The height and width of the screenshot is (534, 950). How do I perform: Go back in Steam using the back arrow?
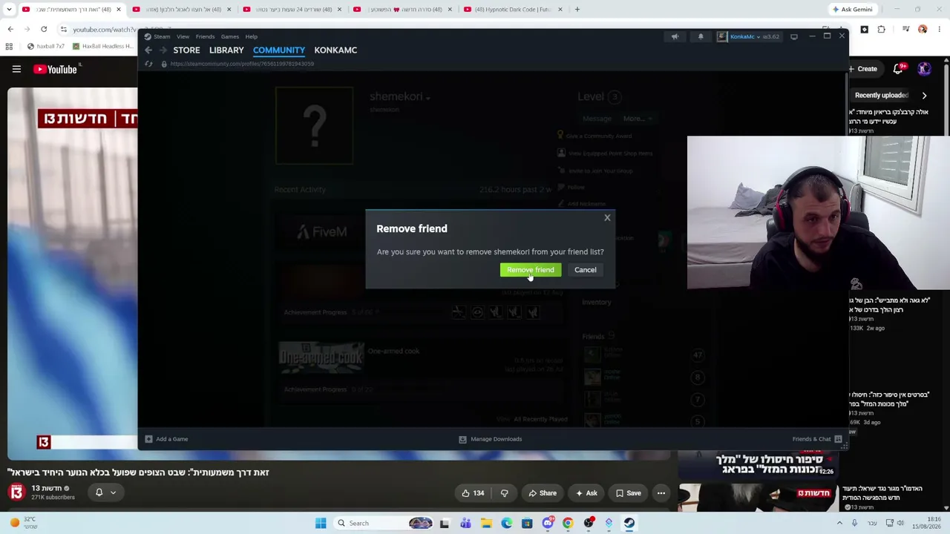(x=148, y=50)
